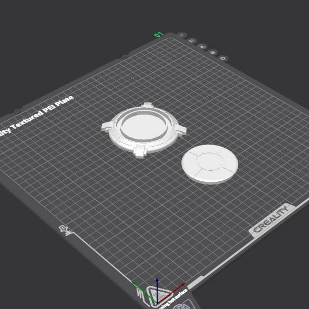Image resolution: width=309 pixels, height=309 pixels.
Task: Click the nozzle wipe icon on plate edge
Action: pyautogui.click(x=65, y=230)
